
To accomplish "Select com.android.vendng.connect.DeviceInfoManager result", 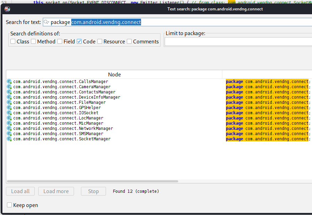I will pyautogui.click(x=67, y=97).
